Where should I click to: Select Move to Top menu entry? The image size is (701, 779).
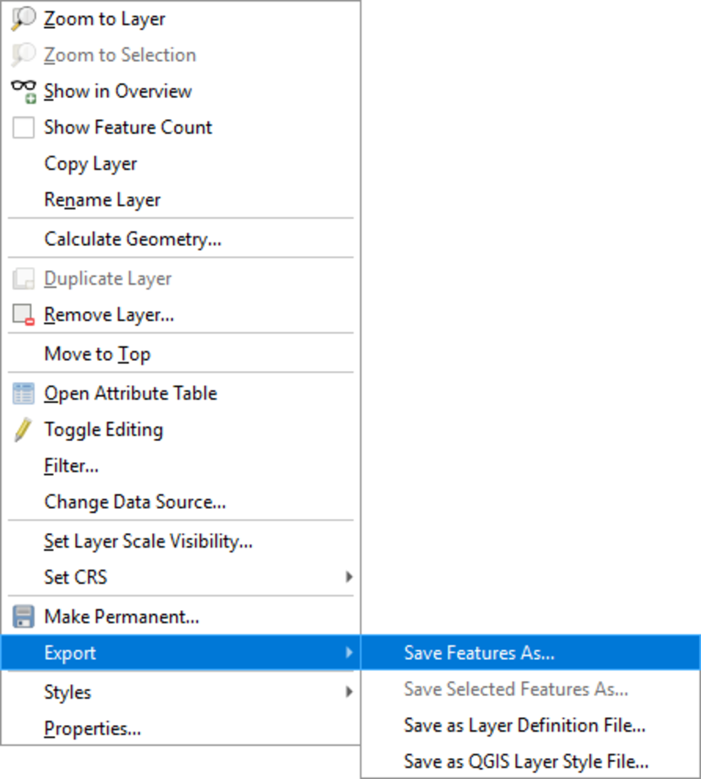pos(181,354)
